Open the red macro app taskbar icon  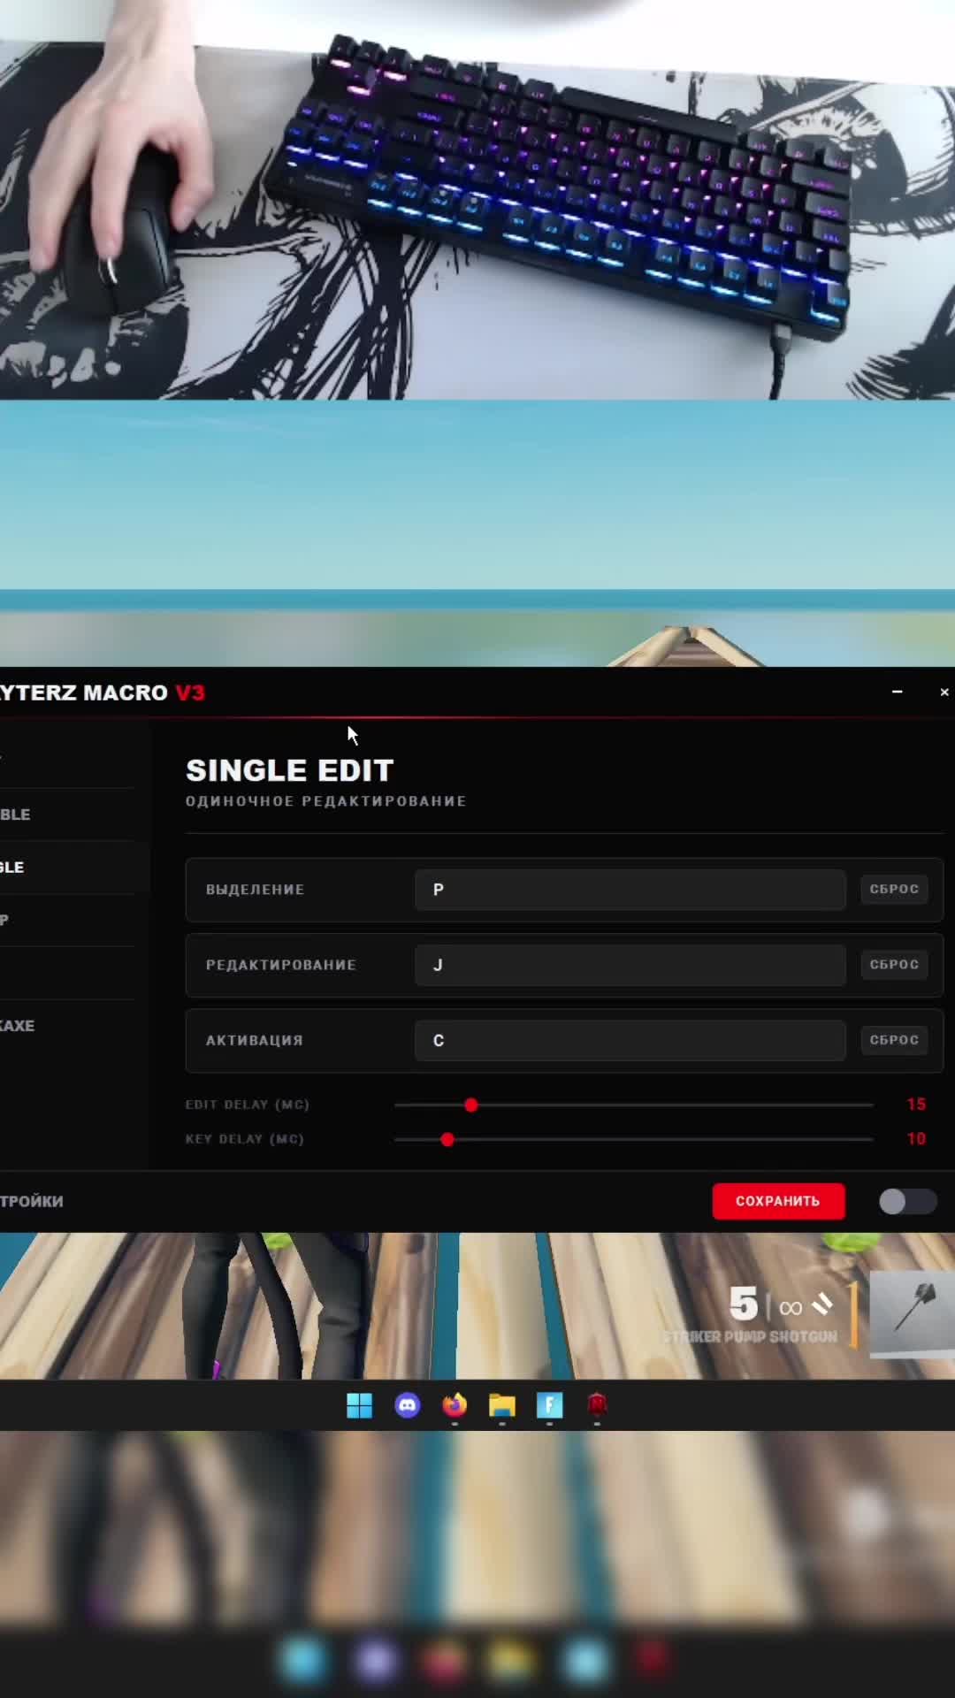coord(598,1404)
